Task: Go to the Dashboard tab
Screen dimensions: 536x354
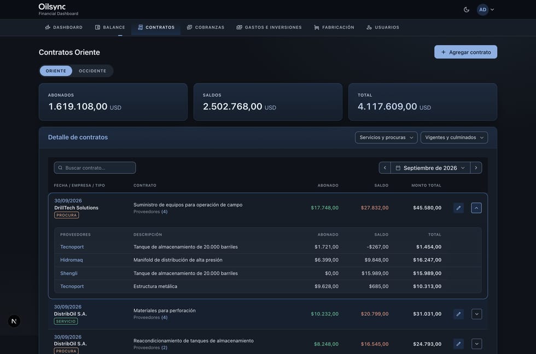Action: coord(63,27)
